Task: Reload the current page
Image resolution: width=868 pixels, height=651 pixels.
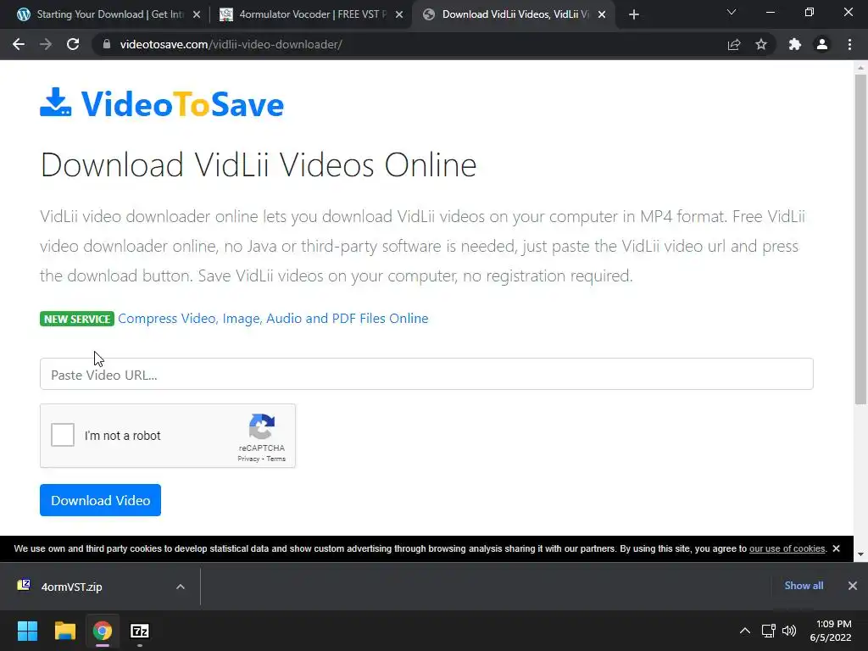Action: [x=73, y=44]
